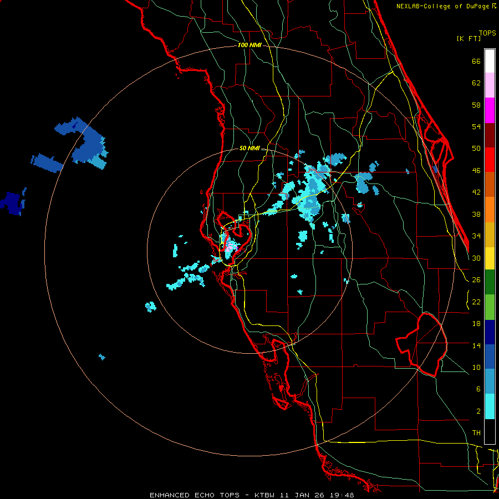
Task: Click "ENHANCED ECHO TOPS" in the bottom caption
Action: [x=195, y=495]
